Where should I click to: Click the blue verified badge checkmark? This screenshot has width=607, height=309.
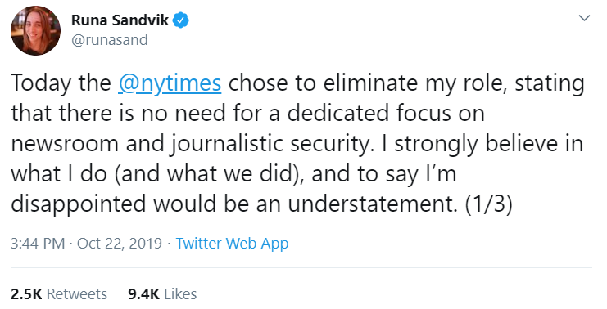pos(180,20)
